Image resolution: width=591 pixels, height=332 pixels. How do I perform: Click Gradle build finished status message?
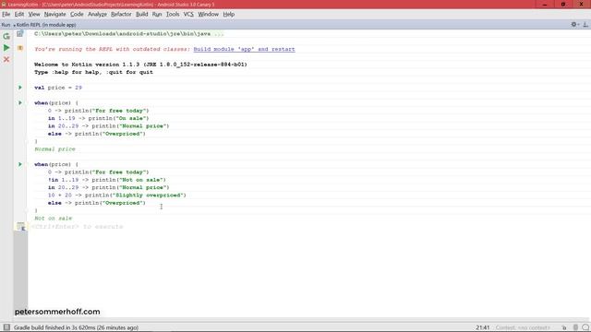click(x=76, y=327)
